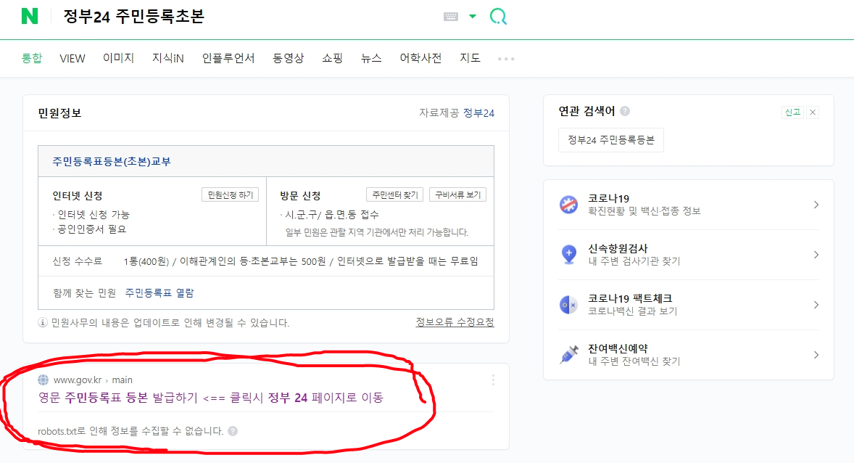
Task: Select the 뉴스 tab
Action: 371,58
